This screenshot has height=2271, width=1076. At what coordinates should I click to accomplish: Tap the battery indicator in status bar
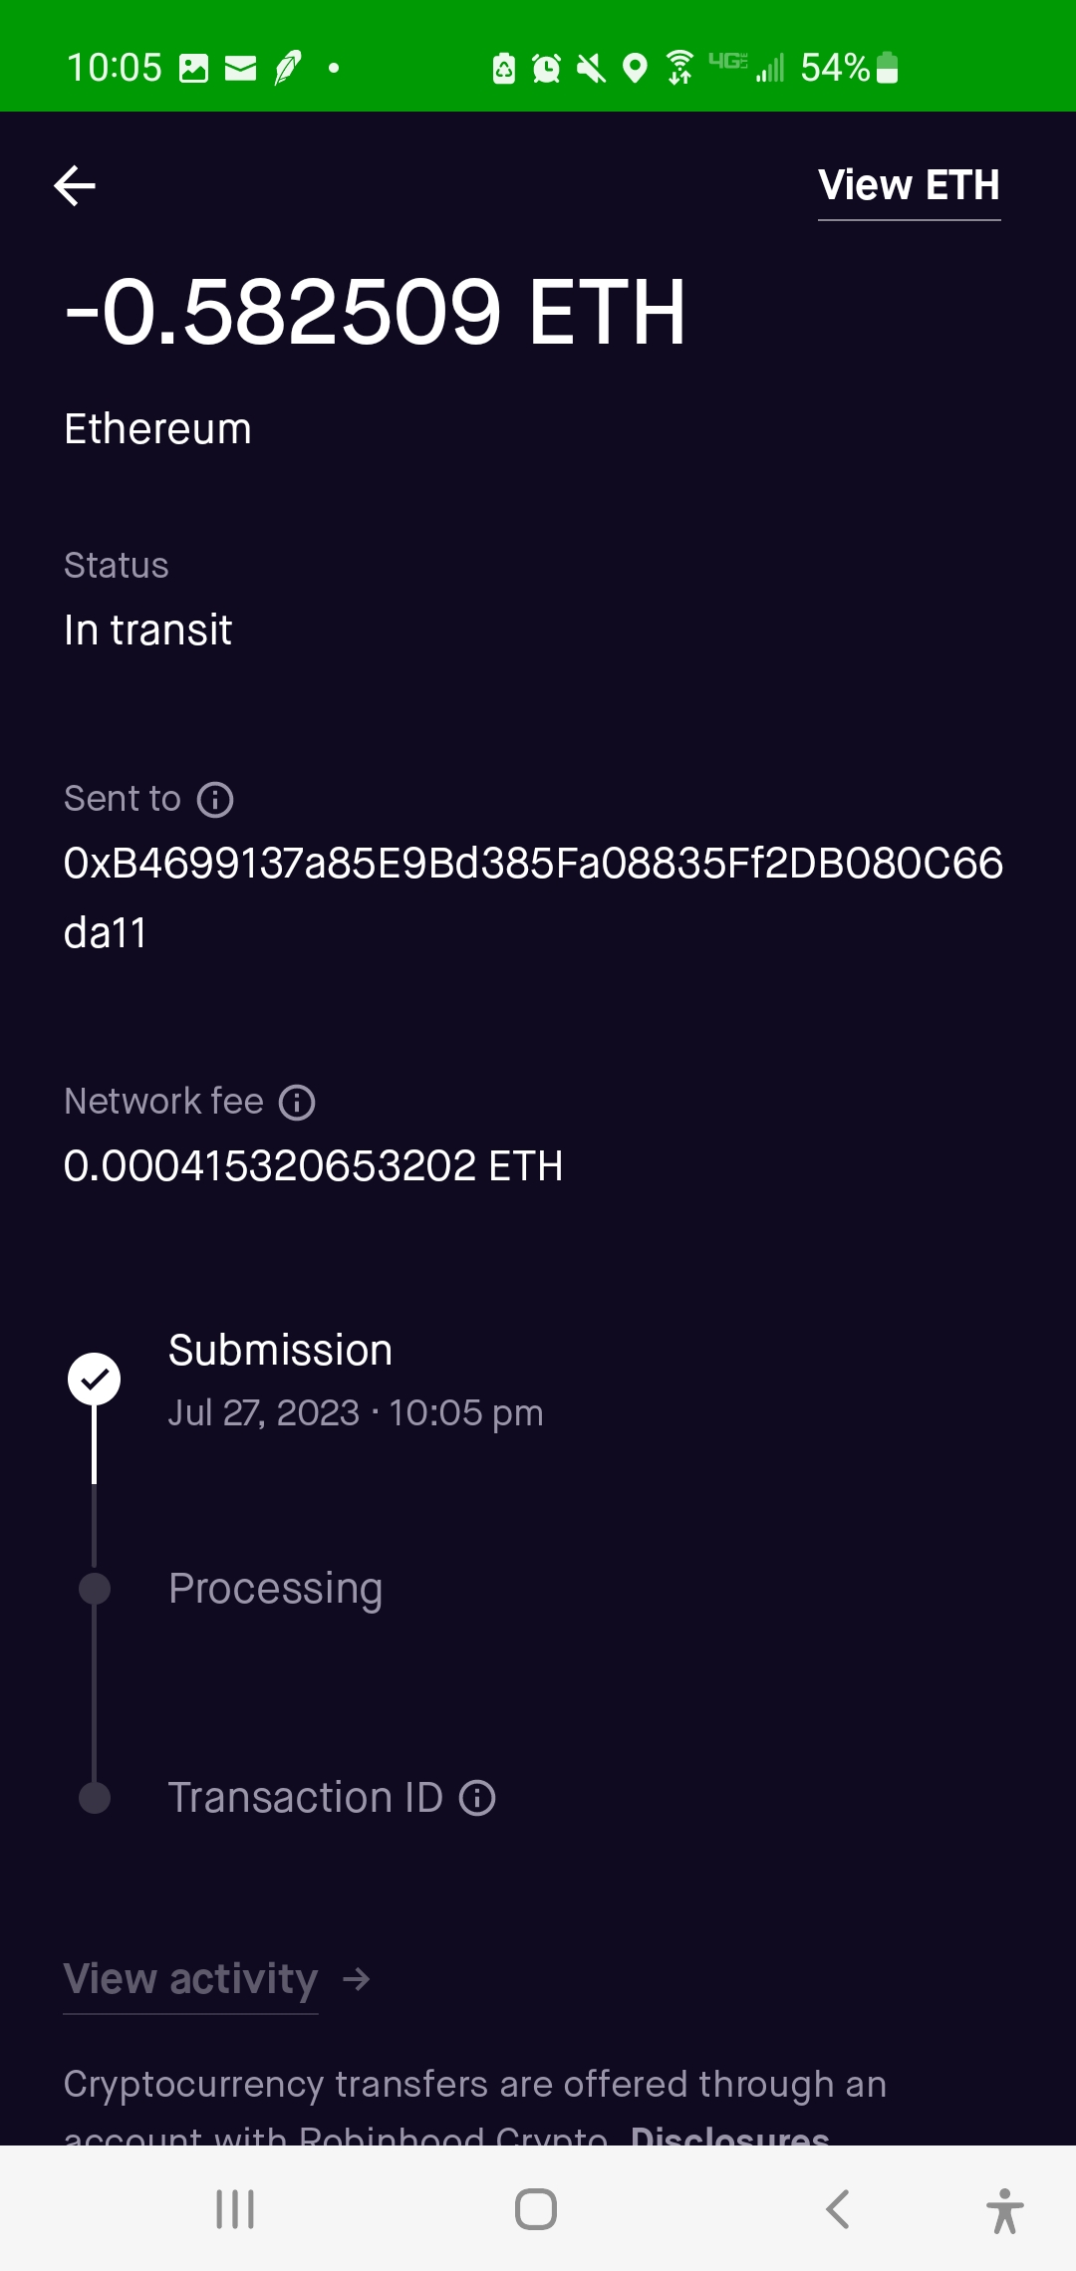click(887, 68)
